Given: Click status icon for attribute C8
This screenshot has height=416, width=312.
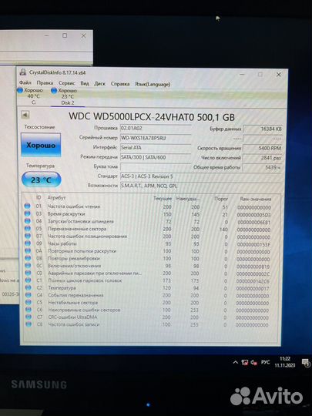Looking at the screenshot, I should (29, 324).
